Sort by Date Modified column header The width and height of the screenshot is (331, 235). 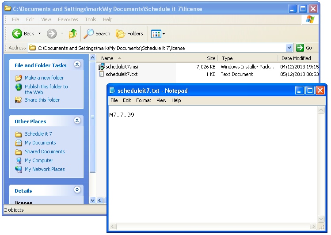[x=298, y=58]
